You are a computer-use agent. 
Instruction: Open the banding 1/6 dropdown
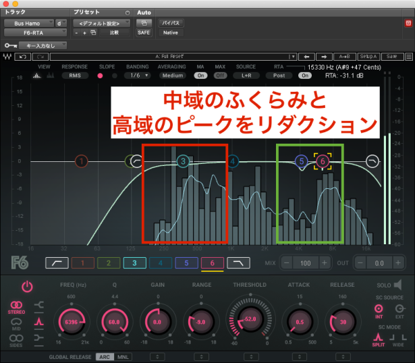[x=138, y=76]
